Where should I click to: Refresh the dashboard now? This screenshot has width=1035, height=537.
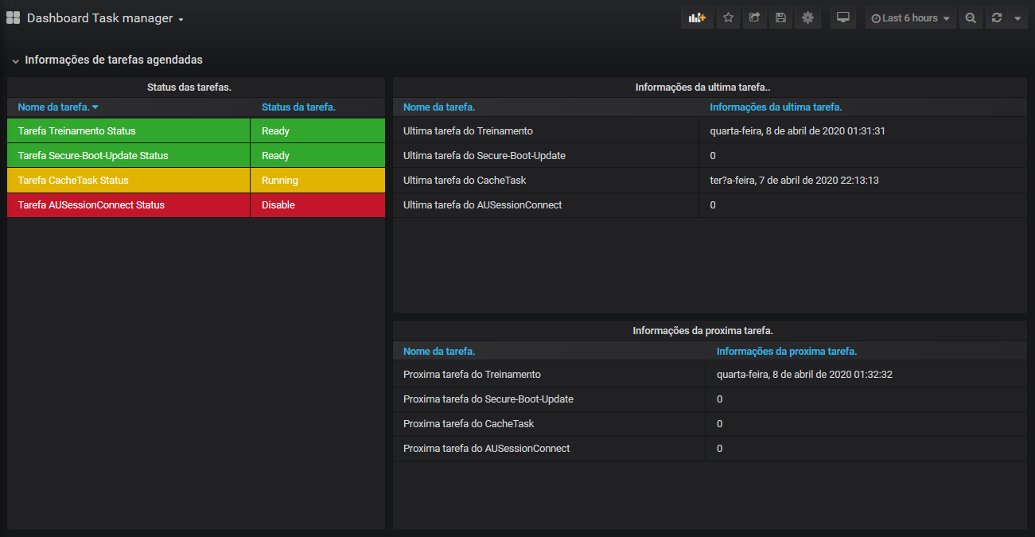tap(996, 18)
